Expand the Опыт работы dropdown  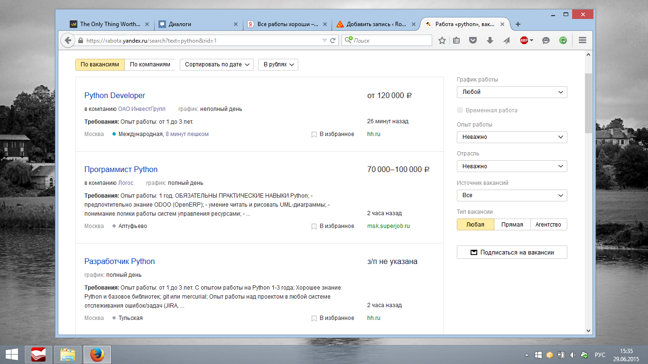(512, 137)
